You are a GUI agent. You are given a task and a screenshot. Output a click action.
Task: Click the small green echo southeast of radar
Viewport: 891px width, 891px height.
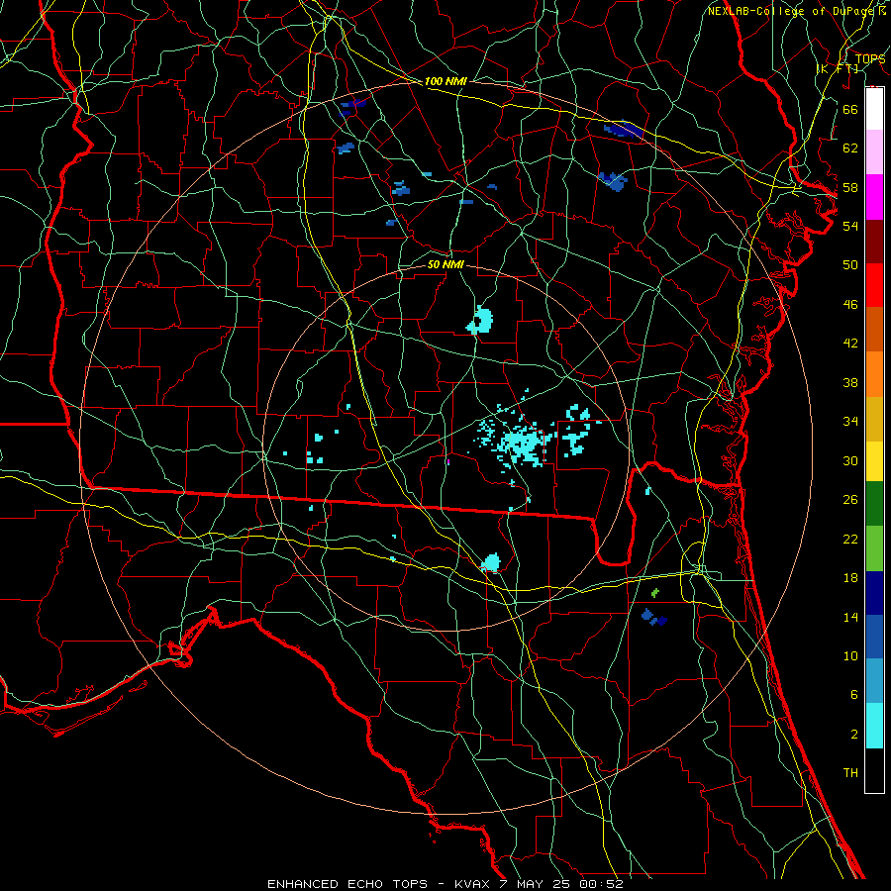[655, 593]
